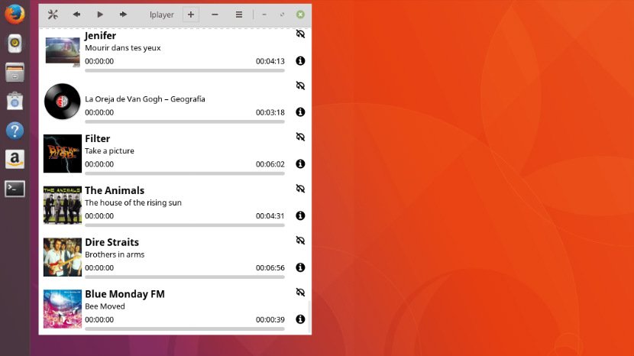Image resolution: width=634 pixels, height=356 pixels.
Task: Launch Firefox from the Ubuntu dock
Action: point(15,15)
